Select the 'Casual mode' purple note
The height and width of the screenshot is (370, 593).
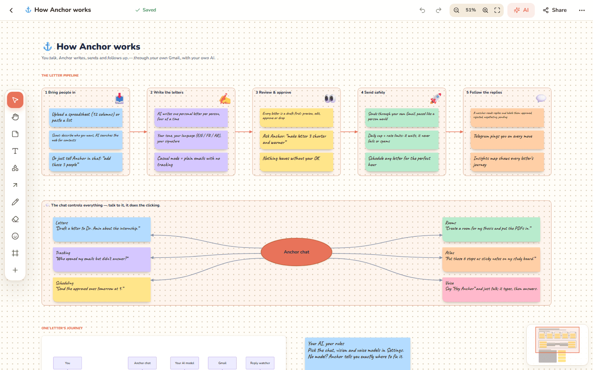click(x=191, y=162)
